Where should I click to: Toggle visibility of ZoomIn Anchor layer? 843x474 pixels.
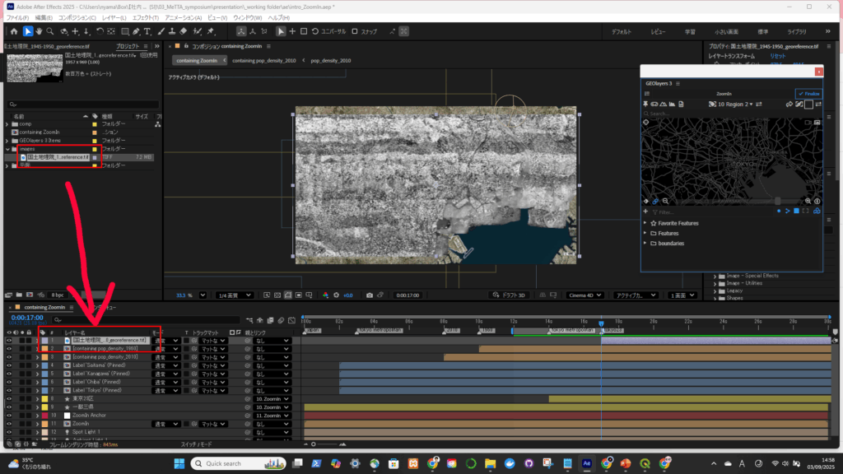(x=9, y=416)
